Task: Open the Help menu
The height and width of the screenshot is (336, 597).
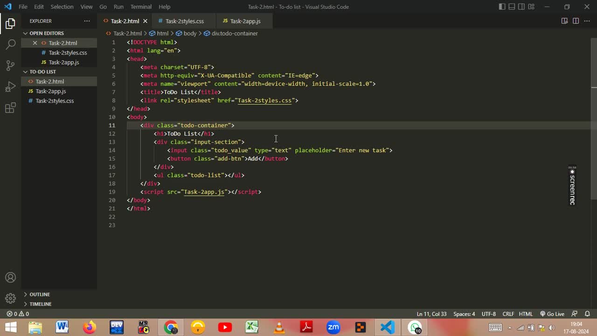Action: 165,7
